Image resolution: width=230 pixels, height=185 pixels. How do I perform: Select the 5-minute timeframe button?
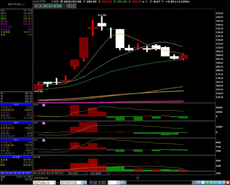point(41,6)
